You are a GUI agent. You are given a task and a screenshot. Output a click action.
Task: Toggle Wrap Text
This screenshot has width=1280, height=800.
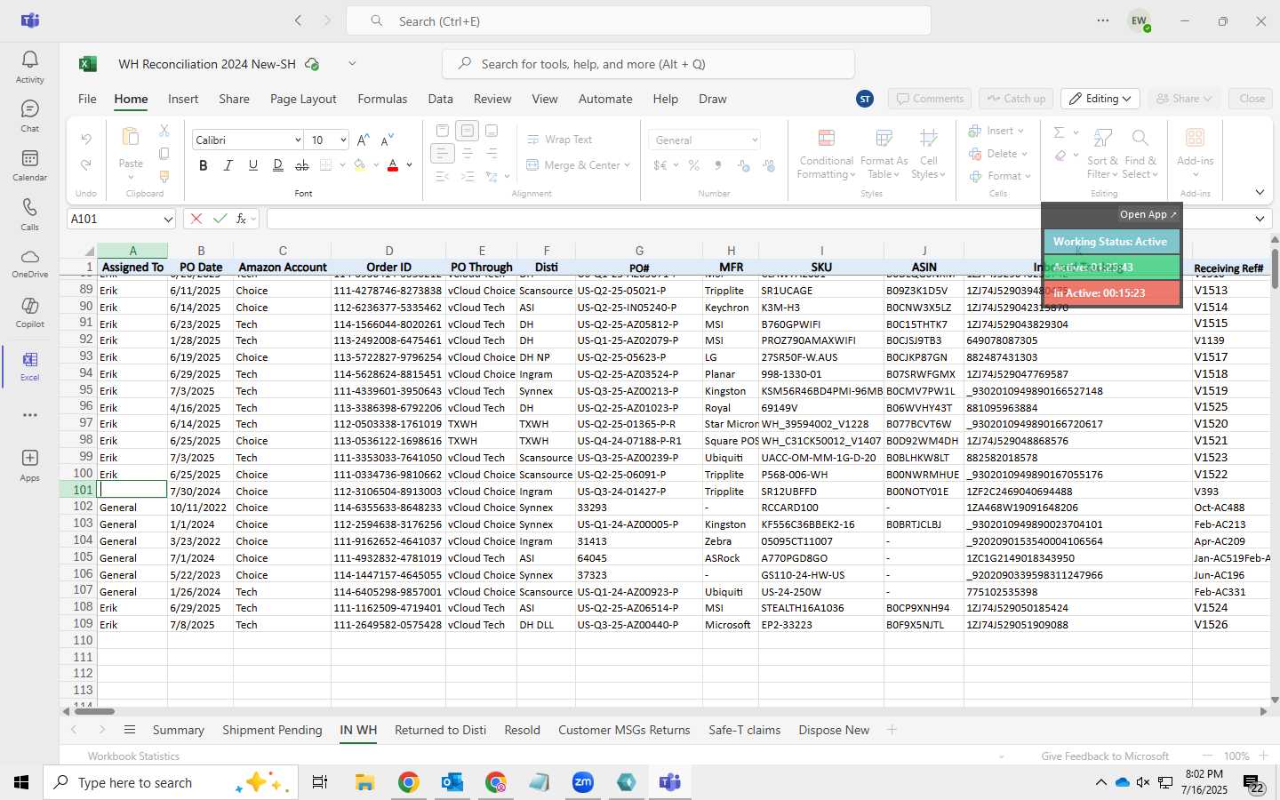point(560,140)
